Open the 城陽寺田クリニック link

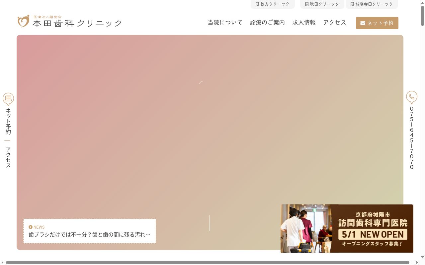tap(372, 4)
